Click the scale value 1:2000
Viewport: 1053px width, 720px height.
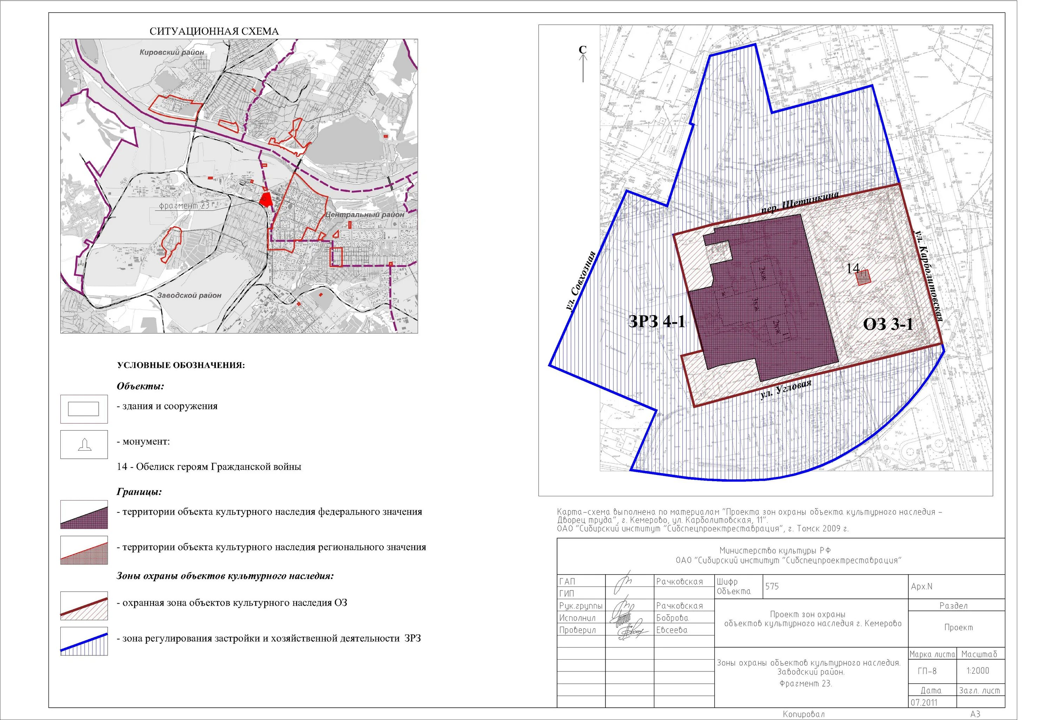978,671
